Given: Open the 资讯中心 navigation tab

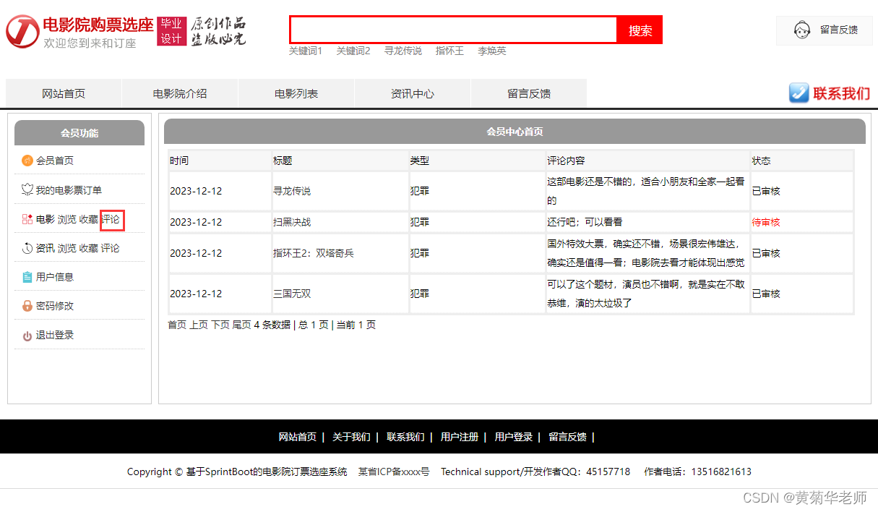Looking at the screenshot, I should click(413, 93).
